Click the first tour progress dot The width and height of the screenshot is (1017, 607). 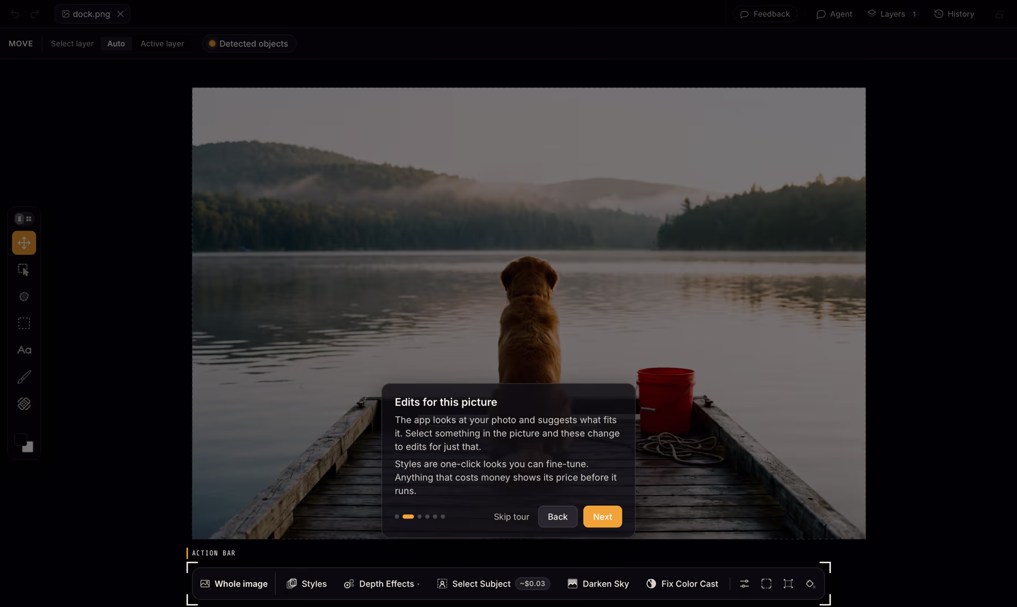[397, 517]
